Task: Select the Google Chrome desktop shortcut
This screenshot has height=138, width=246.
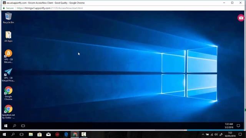Action: [8, 94]
